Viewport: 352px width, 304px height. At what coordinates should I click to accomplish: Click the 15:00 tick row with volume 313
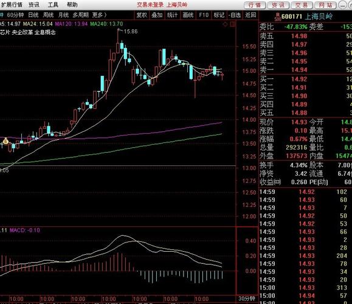pyautogui.click(x=306, y=288)
